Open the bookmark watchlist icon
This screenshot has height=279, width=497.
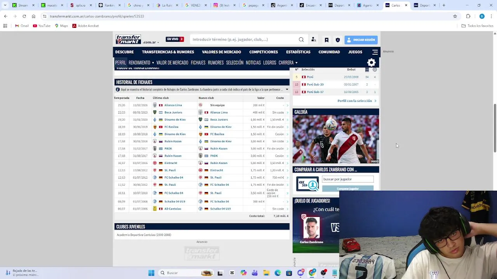(x=327, y=40)
